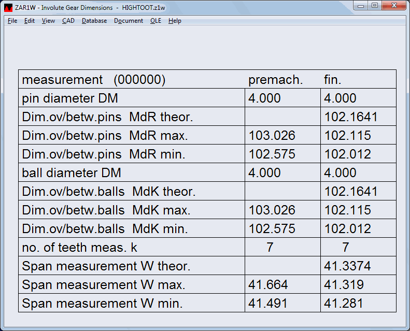Click the ZAR1W application icon in title bar

pyautogui.click(x=8, y=7)
